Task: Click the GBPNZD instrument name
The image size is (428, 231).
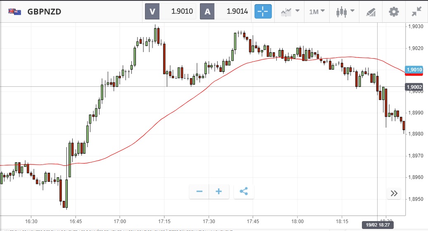Action: [44, 12]
